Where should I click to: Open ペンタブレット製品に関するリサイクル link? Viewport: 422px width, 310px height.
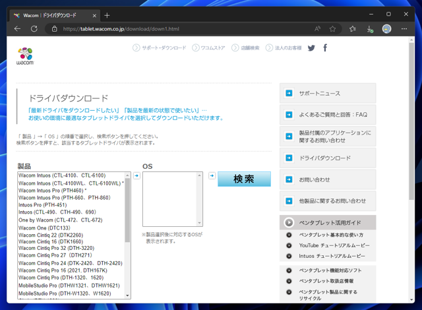coord(328,295)
